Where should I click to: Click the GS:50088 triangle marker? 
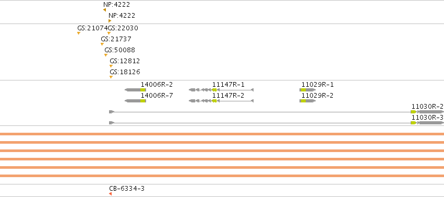pyautogui.click(x=106, y=55)
